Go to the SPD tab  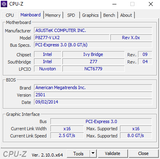71,15
